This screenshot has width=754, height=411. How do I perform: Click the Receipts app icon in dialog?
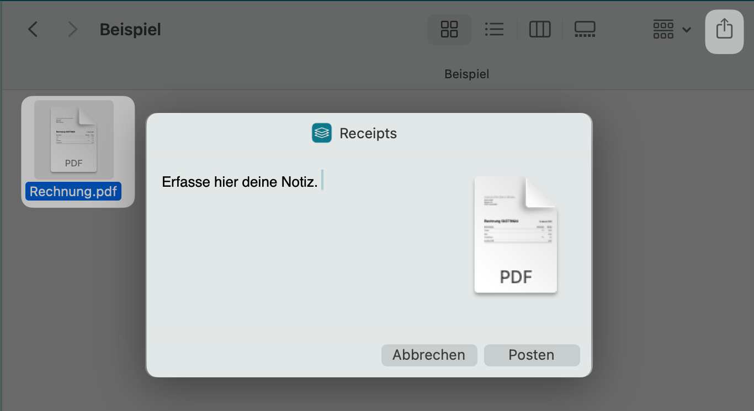pyautogui.click(x=322, y=133)
